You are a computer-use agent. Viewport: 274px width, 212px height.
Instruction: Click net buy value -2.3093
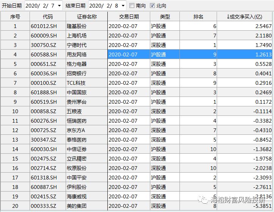(x=244, y=177)
